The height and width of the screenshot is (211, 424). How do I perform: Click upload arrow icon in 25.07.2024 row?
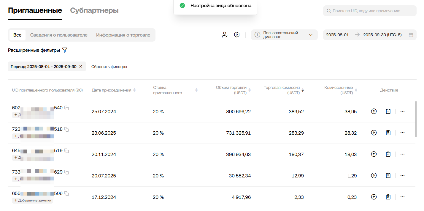coord(374,111)
